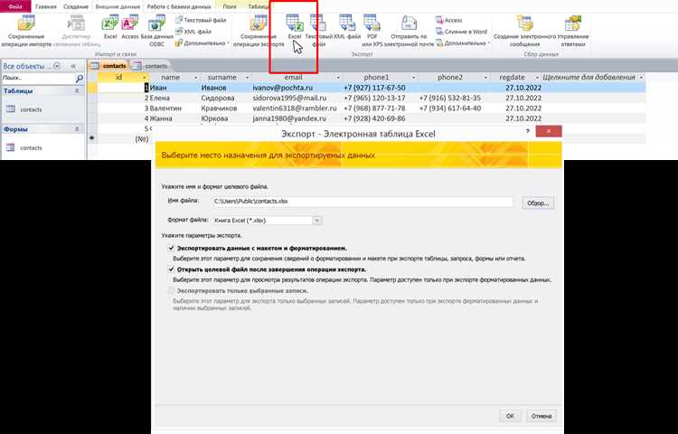Check export only selected records option
Screen dimensions: 678x434
(171, 290)
